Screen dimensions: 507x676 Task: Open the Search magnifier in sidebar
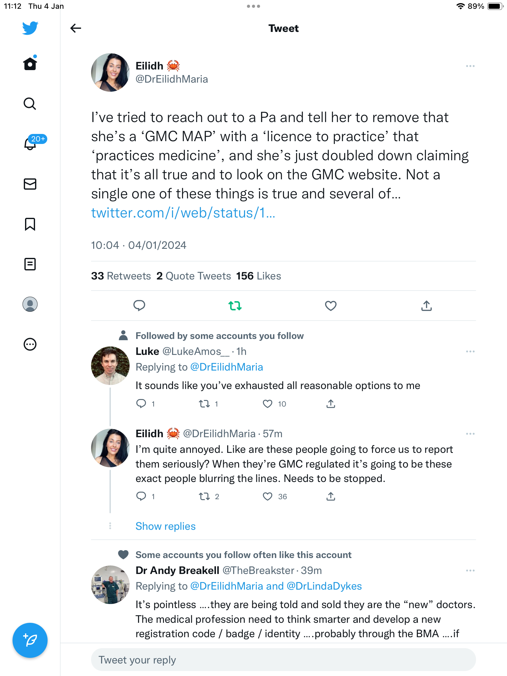click(x=30, y=104)
